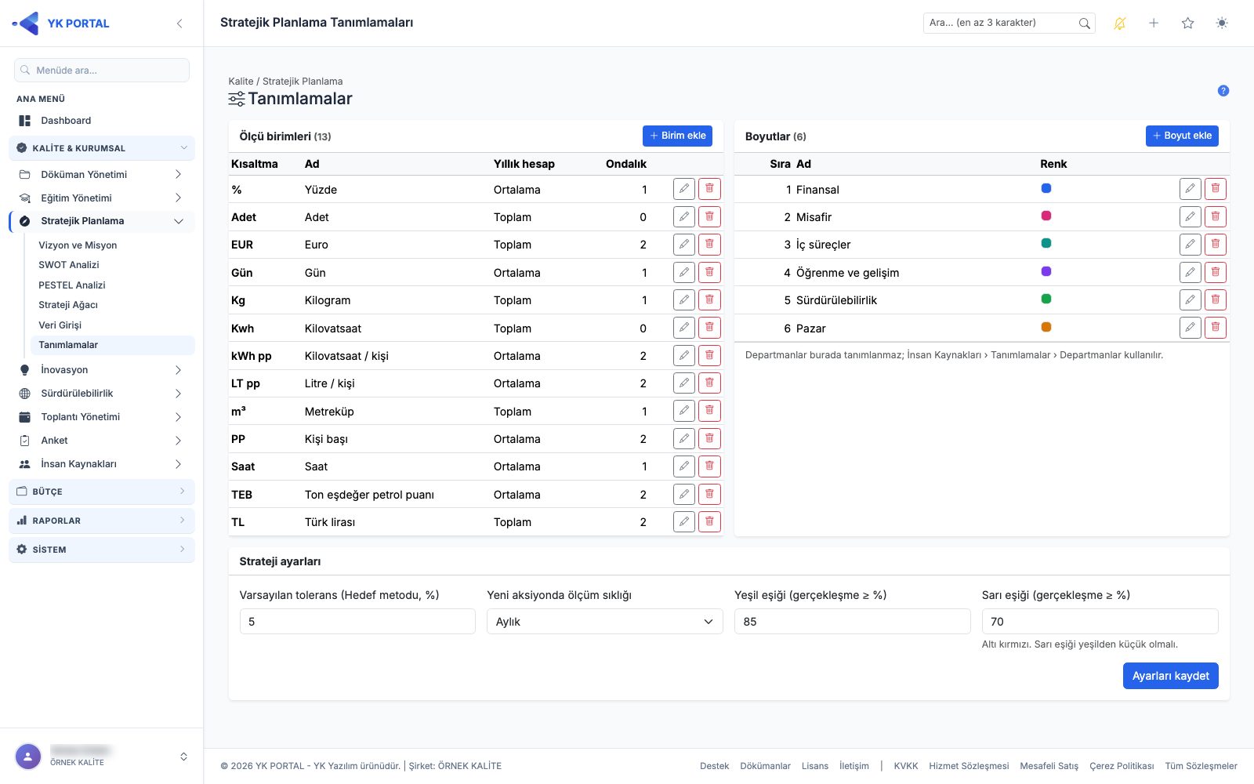1254x784 pixels.
Task: Open SWOT Analizi submenu item
Action: tap(69, 265)
